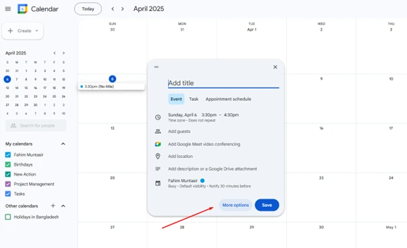The image size is (407, 248).
Task: Click day 16 in main grid
Action: point(322,129)
